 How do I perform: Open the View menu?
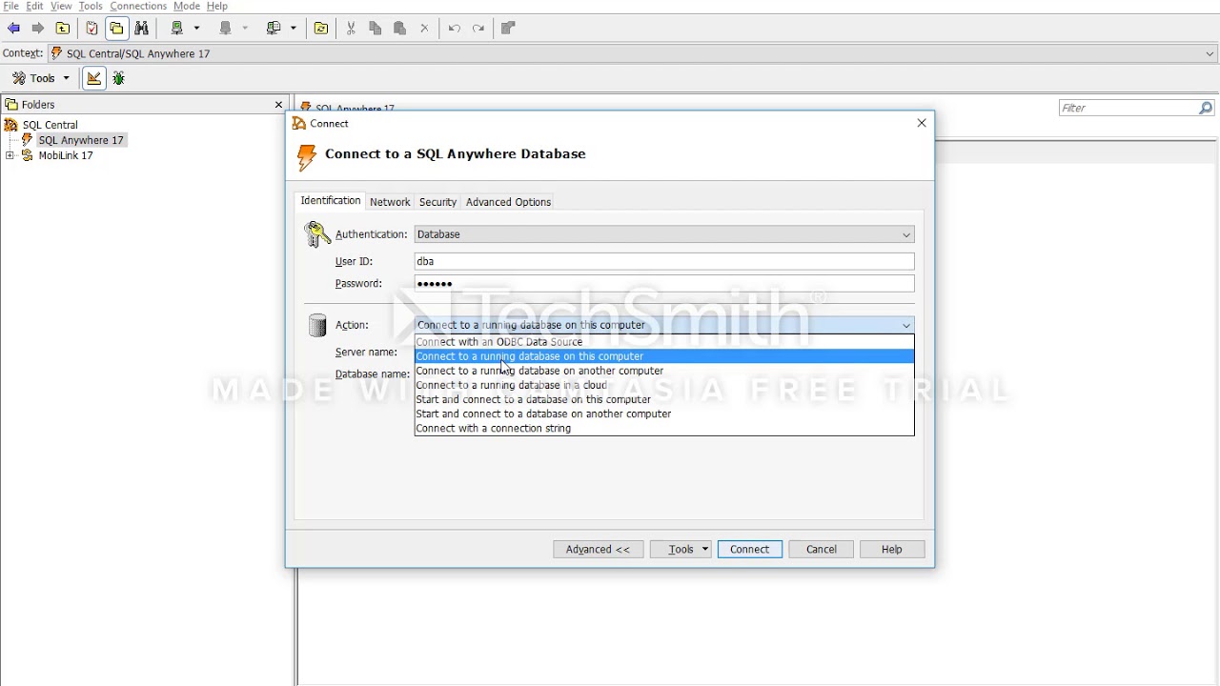pyautogui.click(x=61, y=7)
